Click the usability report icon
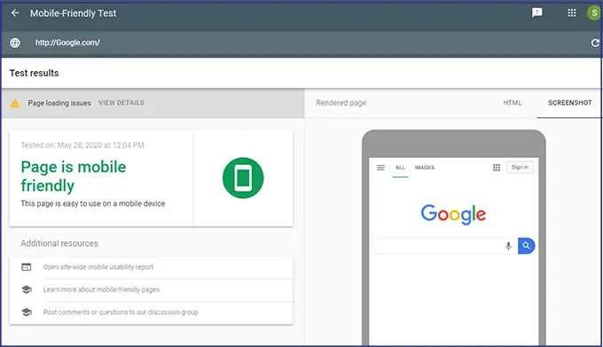Image resolution: width=603 pixels, height=347 pixels. tap(26, 267)
